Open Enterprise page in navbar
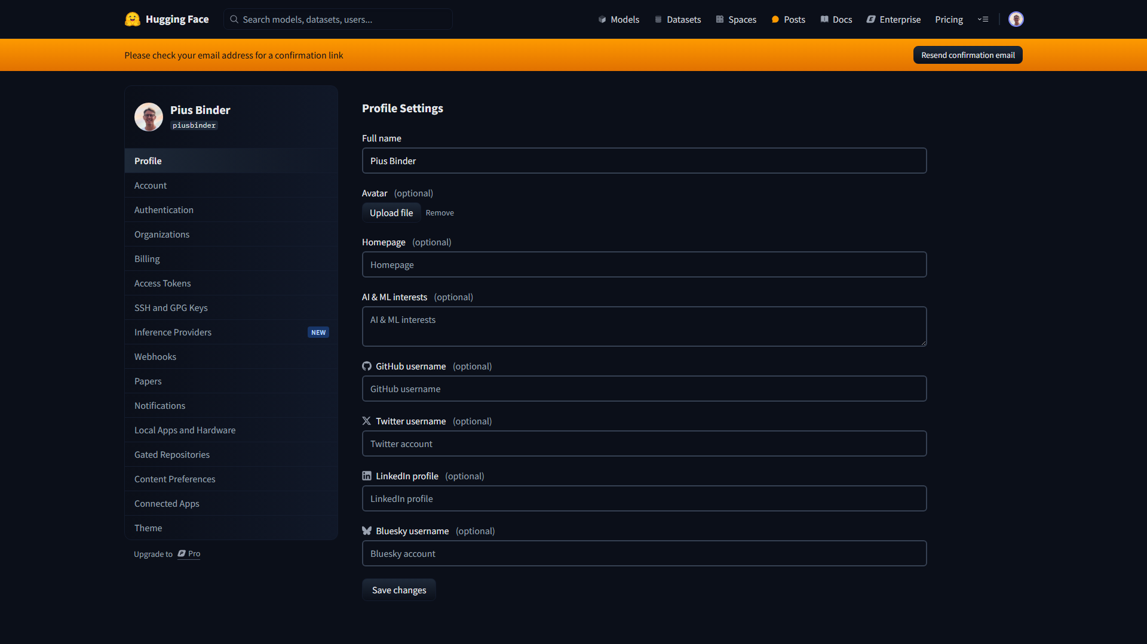 894,19
